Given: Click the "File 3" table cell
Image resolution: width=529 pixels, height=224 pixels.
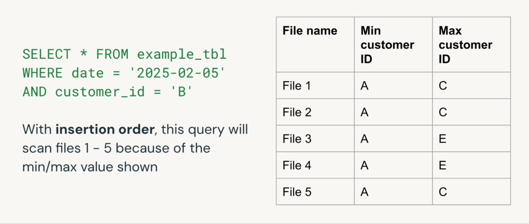Looking at the screenshot, I should coord(297,139).
